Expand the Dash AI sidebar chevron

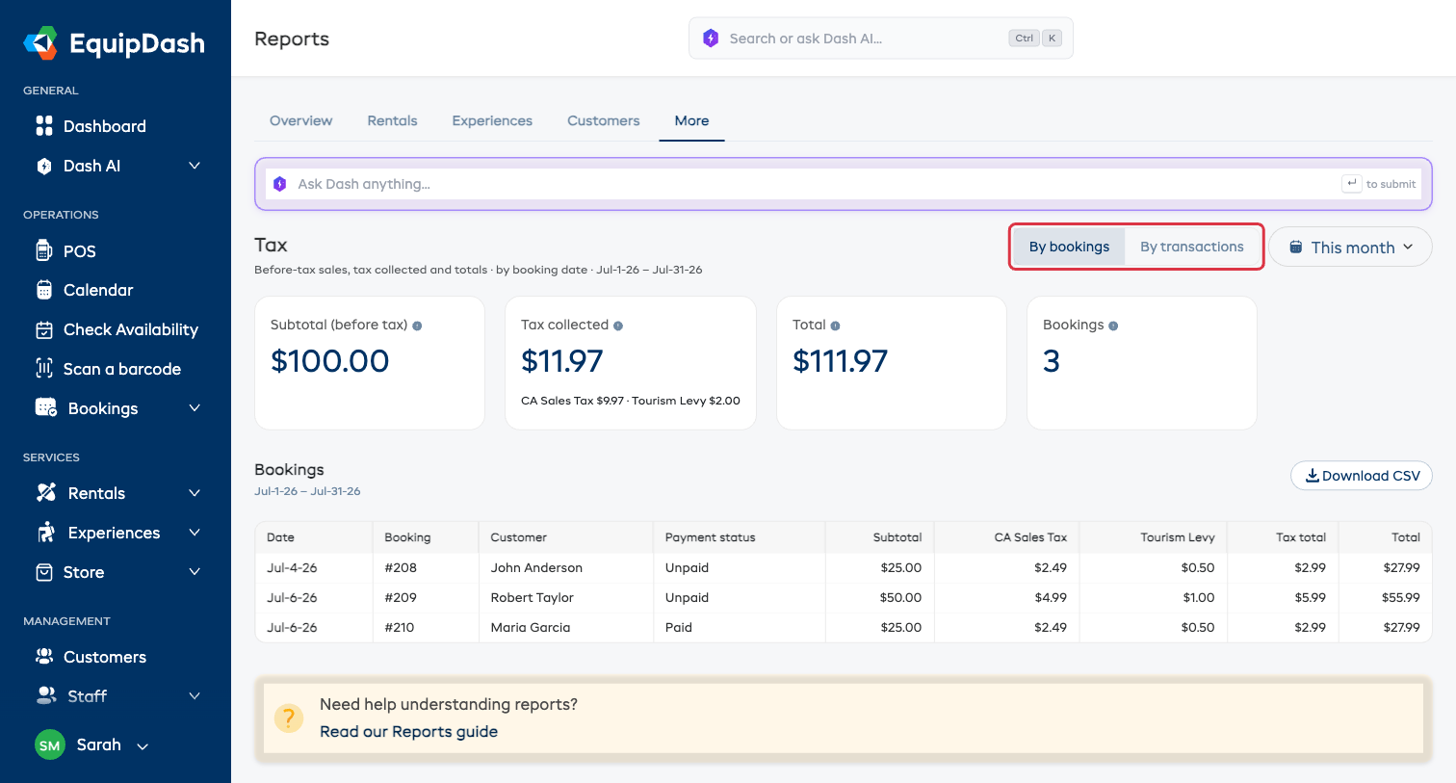[x=195, y=166]
